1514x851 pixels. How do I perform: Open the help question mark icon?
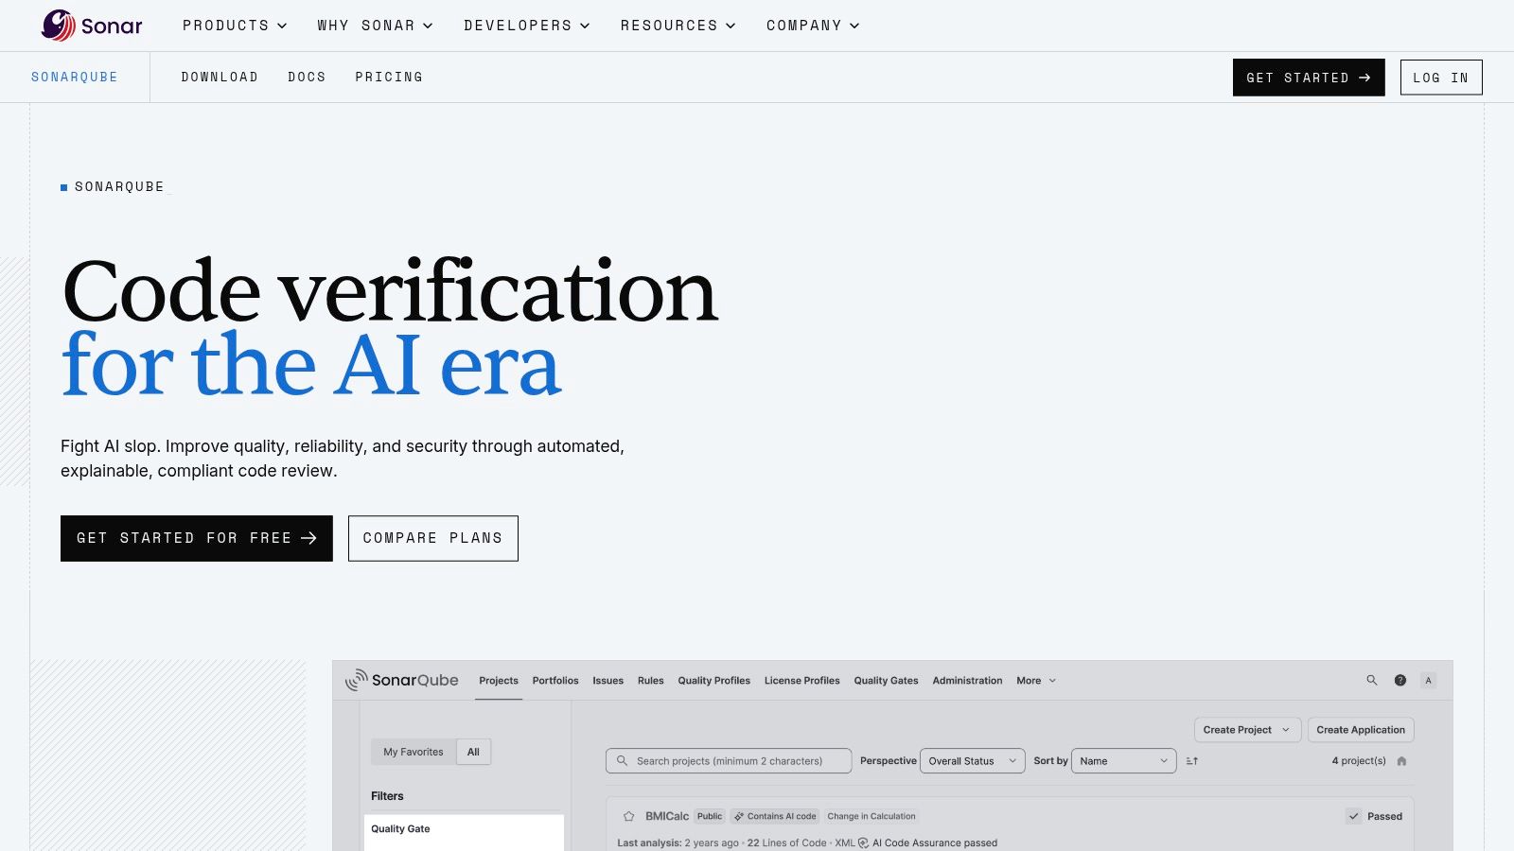click(1400, 680)
